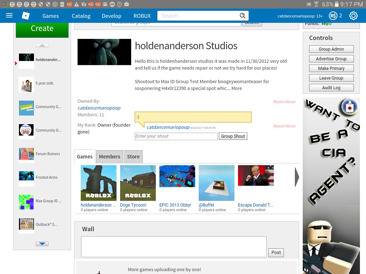
Task: Click catdancemariopoop: 13+ account name
Action: pos(300,16)
